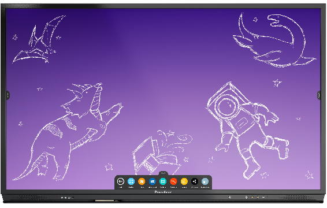Open the gray-blue files icon in dock
Screen dimensions: 327x208
(x=205, y=181)
